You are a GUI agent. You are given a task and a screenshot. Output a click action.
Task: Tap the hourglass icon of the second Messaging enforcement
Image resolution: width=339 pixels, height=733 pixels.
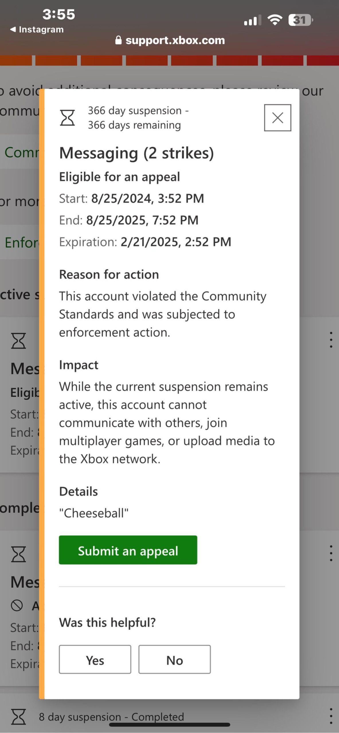19,554
